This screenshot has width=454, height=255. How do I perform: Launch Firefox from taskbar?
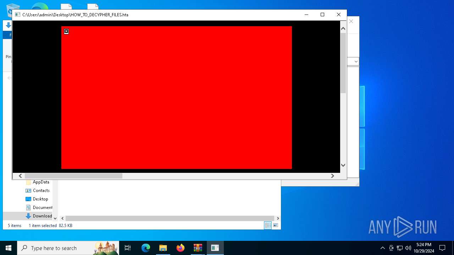(x=181, y=248)
